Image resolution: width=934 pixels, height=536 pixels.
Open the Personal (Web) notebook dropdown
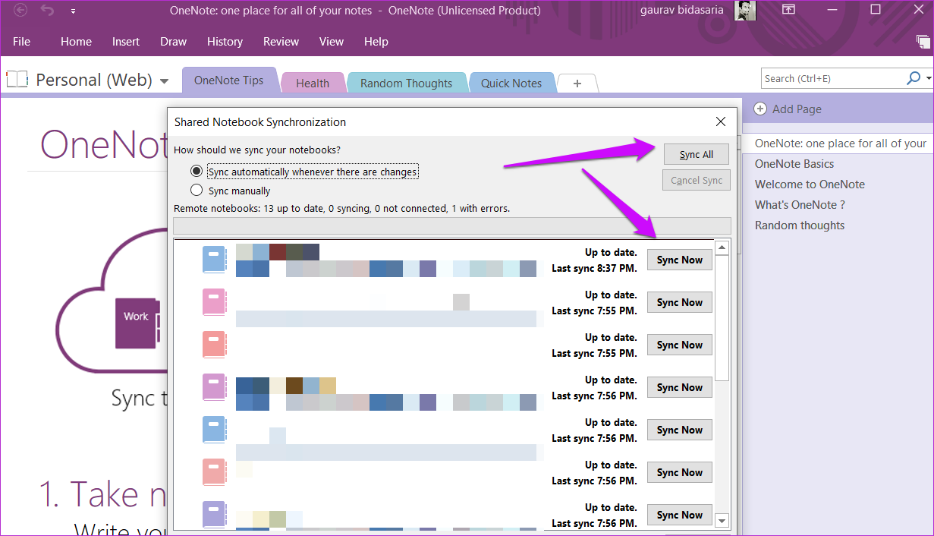165,80
